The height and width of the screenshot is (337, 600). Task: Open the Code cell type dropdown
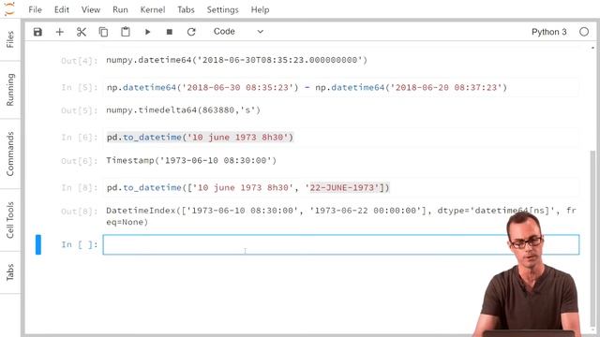point(238,31)
